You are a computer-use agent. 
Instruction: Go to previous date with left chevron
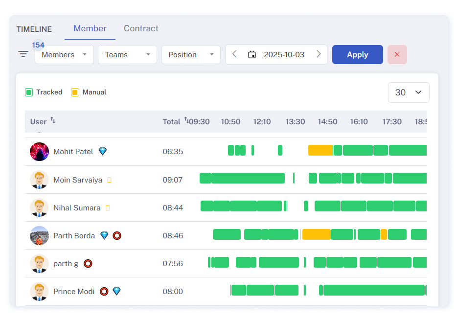(x=234, y=54)
